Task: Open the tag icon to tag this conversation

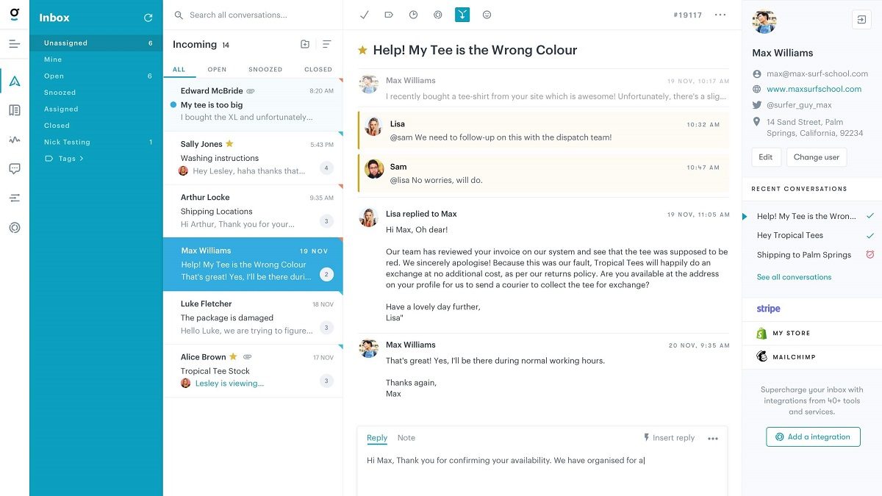Action: (x=390, y=14)
